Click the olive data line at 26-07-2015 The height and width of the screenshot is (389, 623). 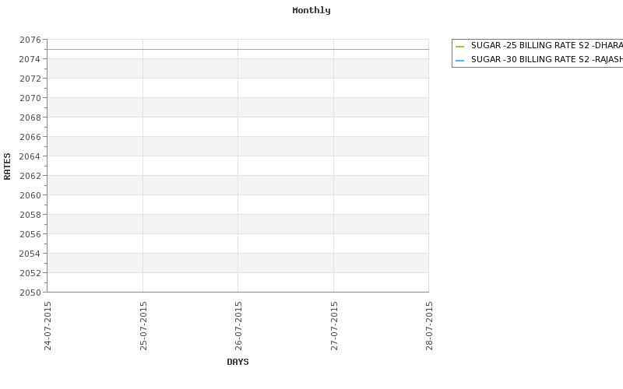238,50
